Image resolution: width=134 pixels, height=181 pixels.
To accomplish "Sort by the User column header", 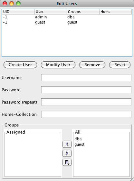I will (x=51, y=12).
